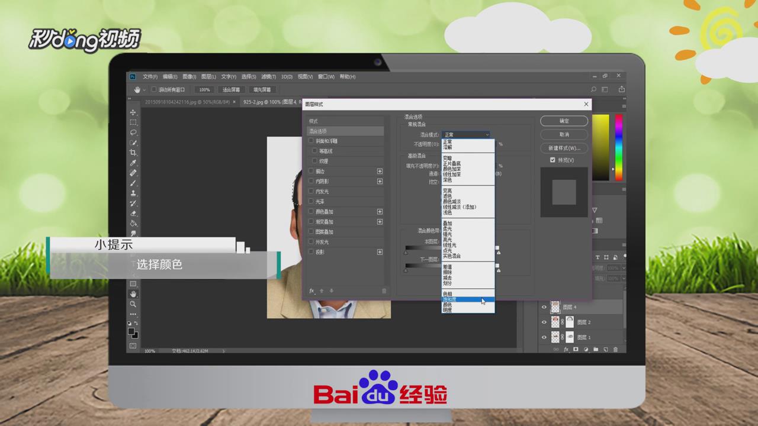The width and height of the screenshot is (758, 426).
Task: Open 混合模式 blend mode combo box
Action: tap(466, 135)
